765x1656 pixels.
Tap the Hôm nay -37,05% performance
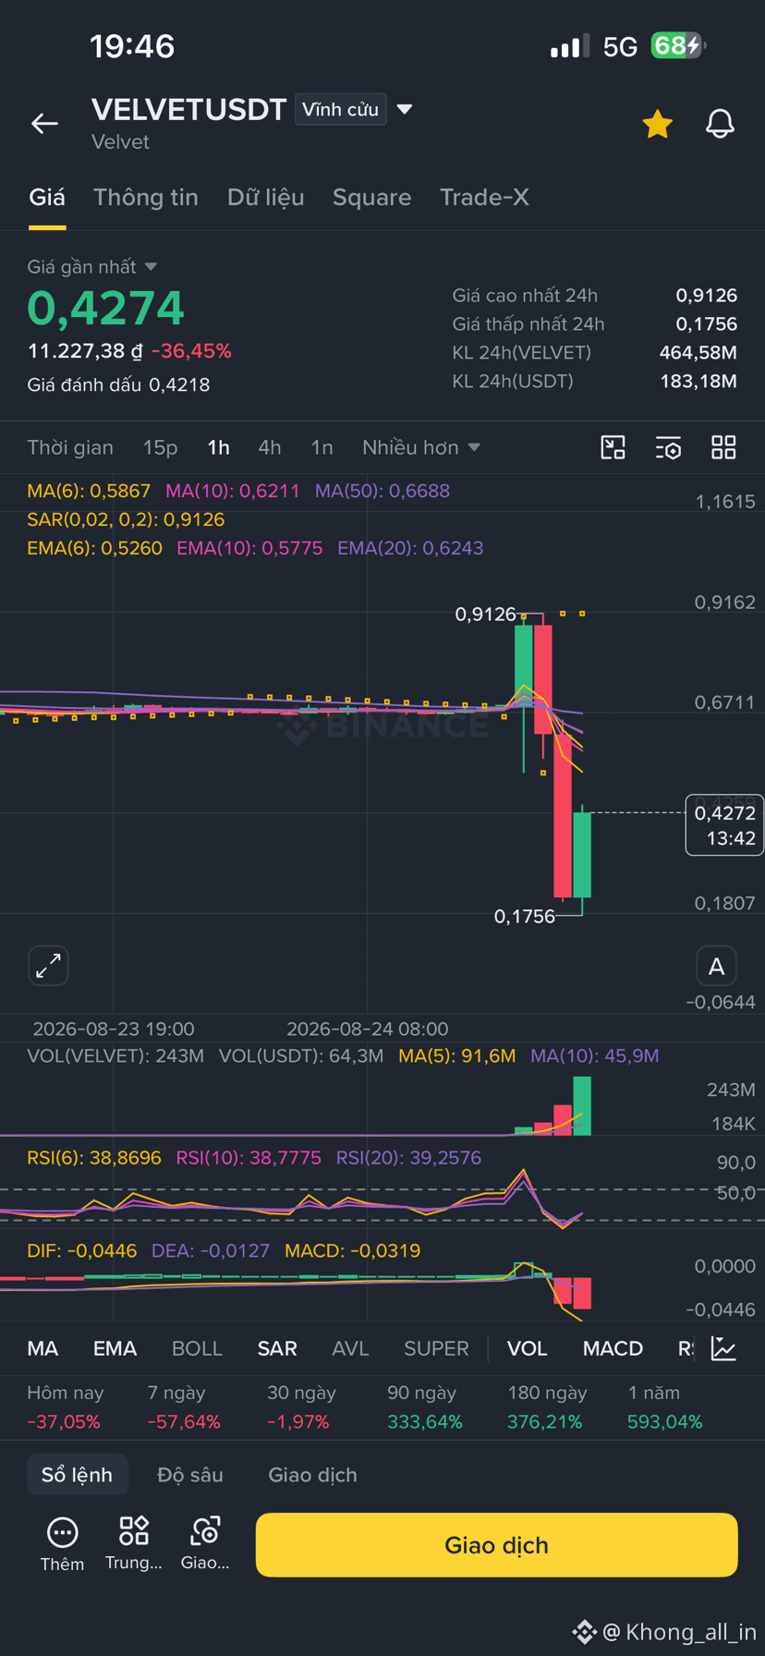(65, 1407)
